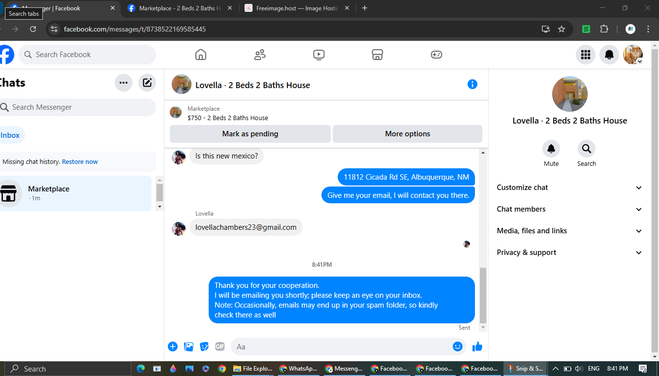Send a thumbs-up like
Image resolution: width=659 pixels, height=376 pixels.
(x=477, y=346)
